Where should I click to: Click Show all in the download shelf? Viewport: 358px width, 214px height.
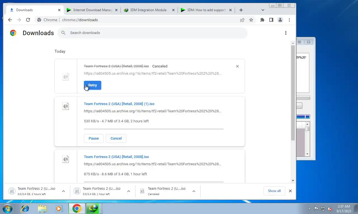coord(274,191)
